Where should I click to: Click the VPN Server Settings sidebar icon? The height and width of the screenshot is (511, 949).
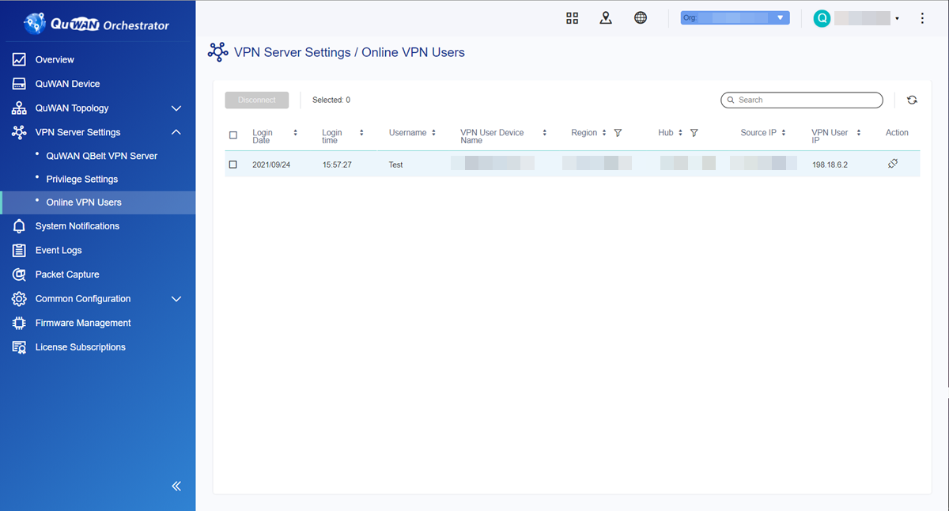point(19,132)
